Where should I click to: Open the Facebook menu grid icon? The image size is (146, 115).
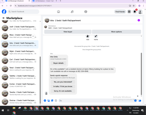click(x=129, y=12)
